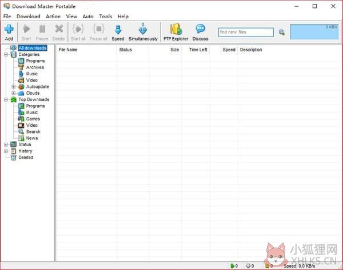Viewport: 343px width, 270px height.
Task: Open the Speed selector toolbar icon
Action: click(118, 30)
